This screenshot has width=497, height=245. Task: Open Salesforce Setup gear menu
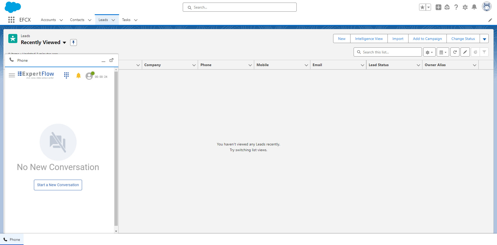point(465,7)
